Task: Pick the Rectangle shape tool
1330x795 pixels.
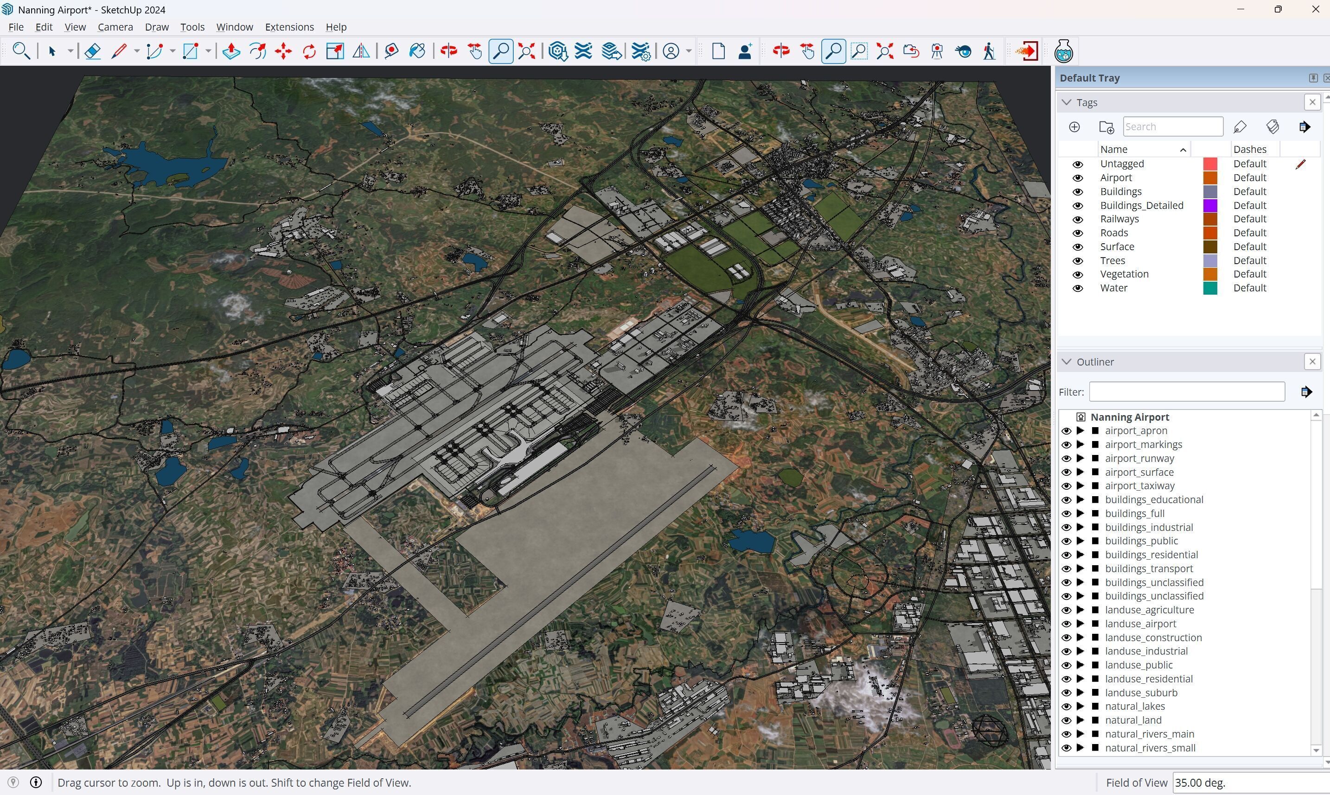Action: (191, 51)
